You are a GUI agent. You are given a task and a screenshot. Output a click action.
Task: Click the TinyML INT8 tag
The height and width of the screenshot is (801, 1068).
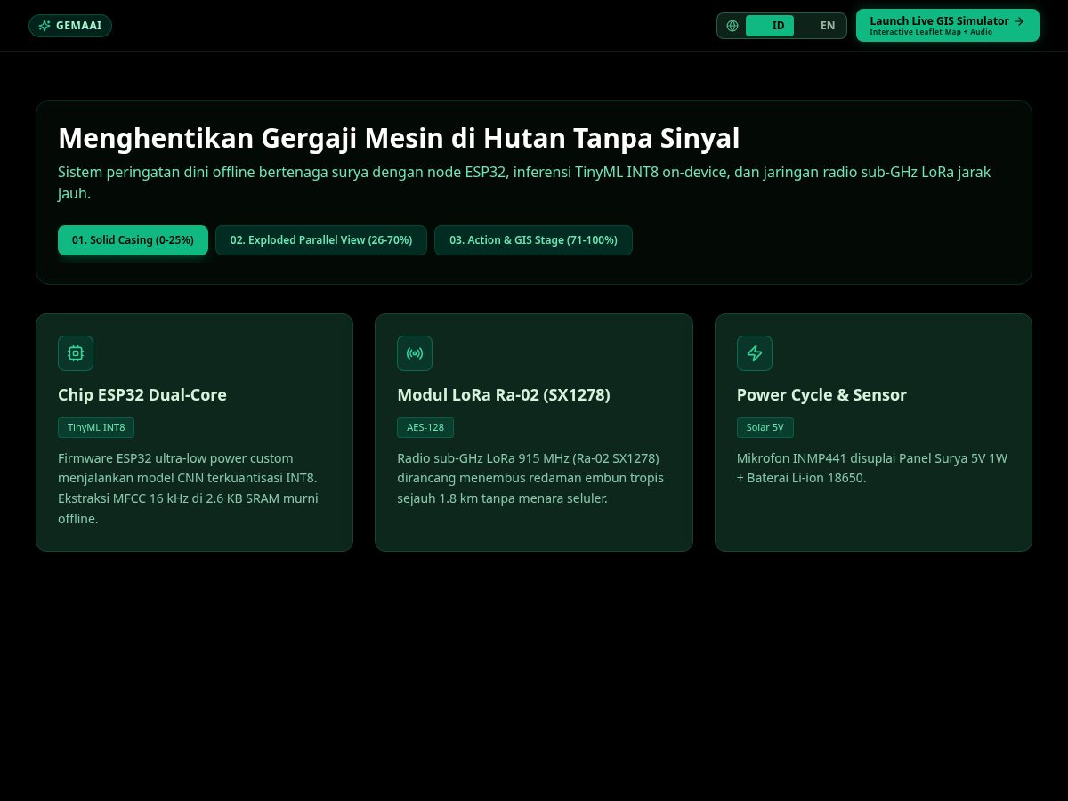[96, 427]
